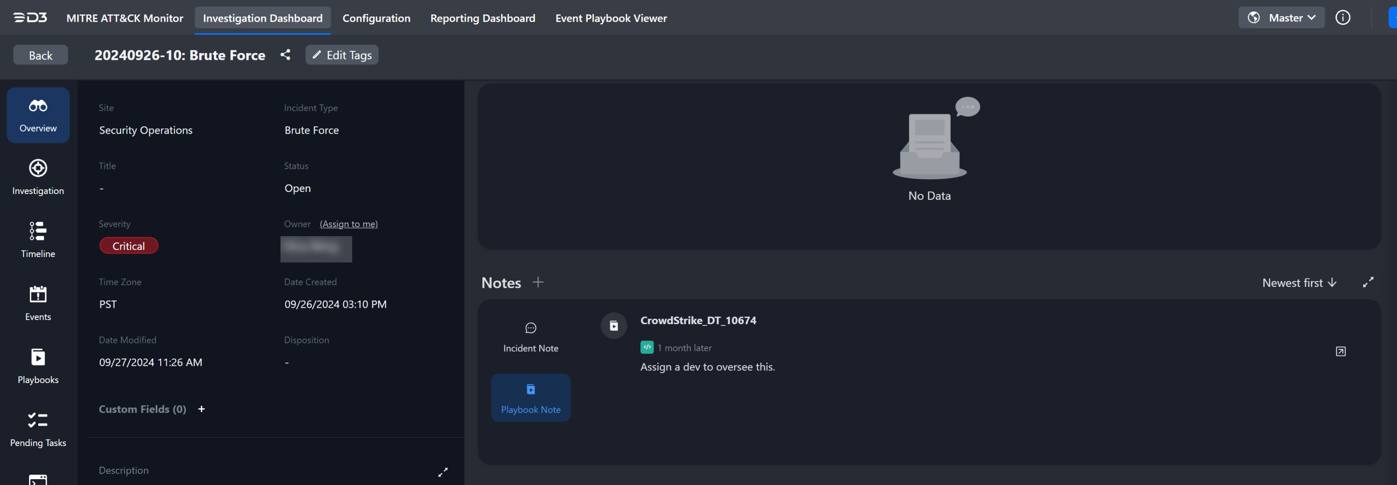
Task: Open CrowdStrike note in pop-out view
Action: point(1340,352)
